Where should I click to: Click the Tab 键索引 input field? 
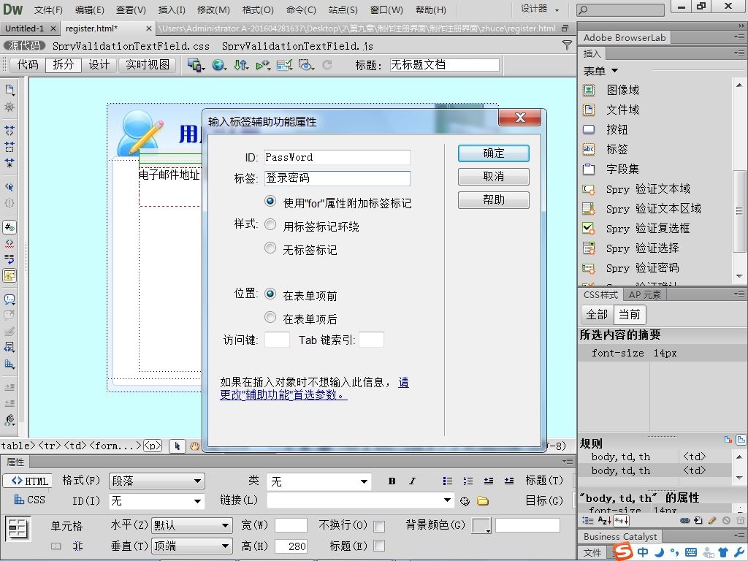click(x=371, y=340)
